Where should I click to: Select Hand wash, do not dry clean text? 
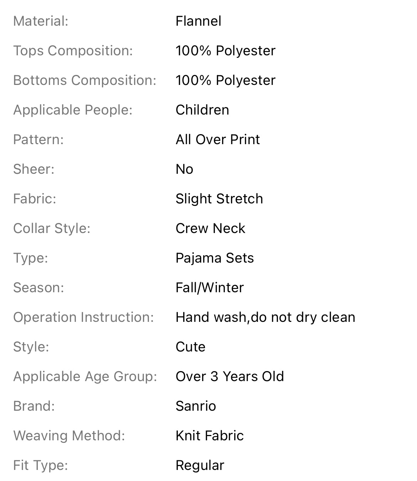click(x=266, y=317)
